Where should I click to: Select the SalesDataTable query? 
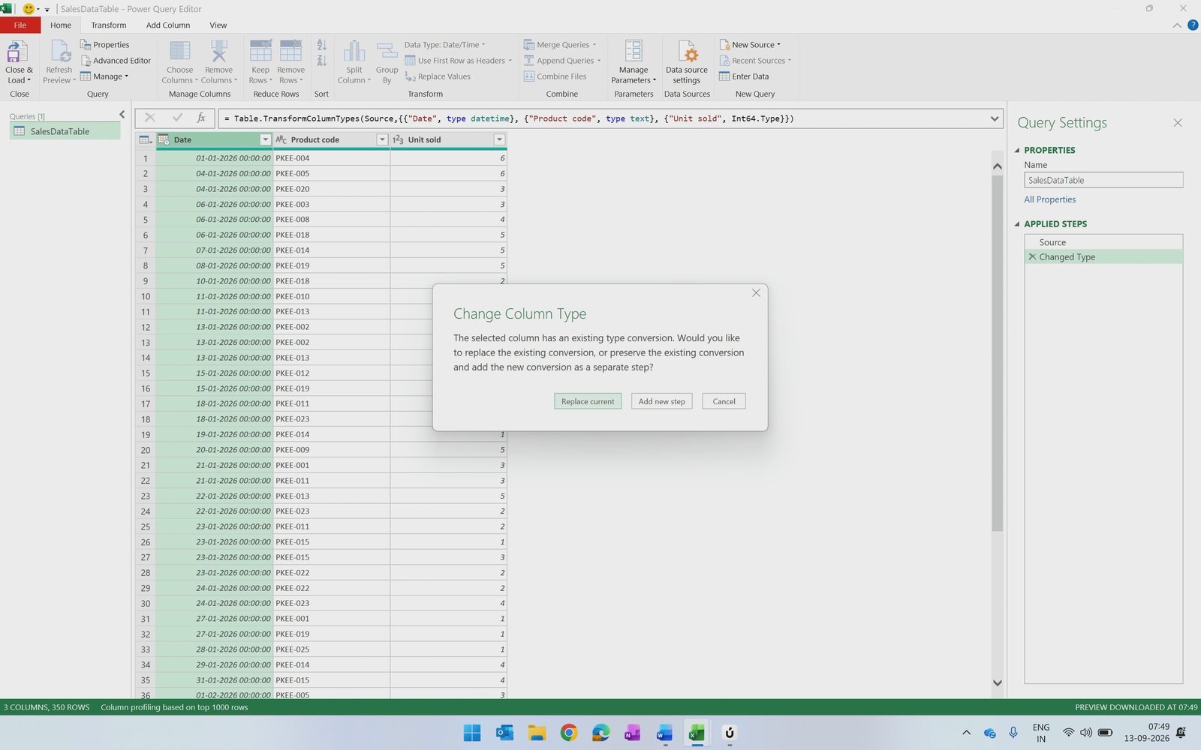(x=65, y=131)
